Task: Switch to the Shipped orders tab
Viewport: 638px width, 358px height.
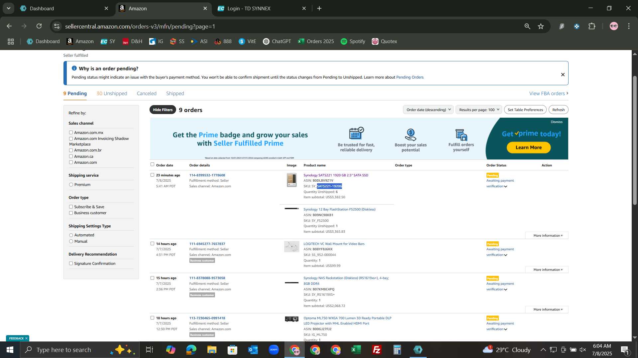Action: (x=175, y=93)
